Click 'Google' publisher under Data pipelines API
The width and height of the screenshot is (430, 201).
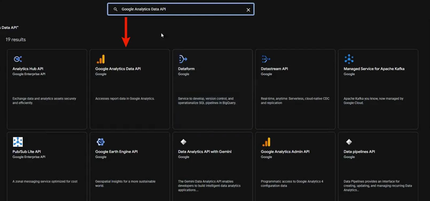(x=349, y=157)
